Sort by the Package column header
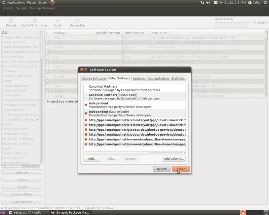269x215 pixels. coord(74,33)
